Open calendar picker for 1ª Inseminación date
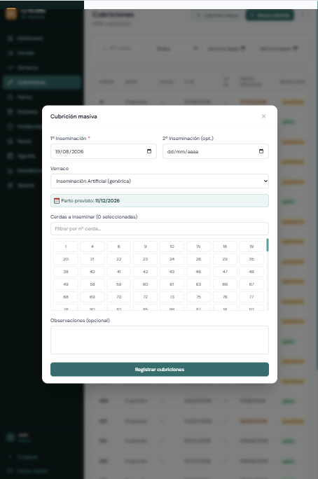318x479 pixels. (149, 151)
